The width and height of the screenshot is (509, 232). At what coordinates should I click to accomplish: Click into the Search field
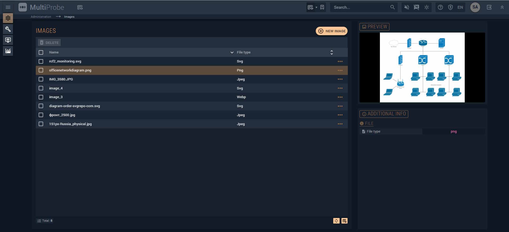pos(361,7)
